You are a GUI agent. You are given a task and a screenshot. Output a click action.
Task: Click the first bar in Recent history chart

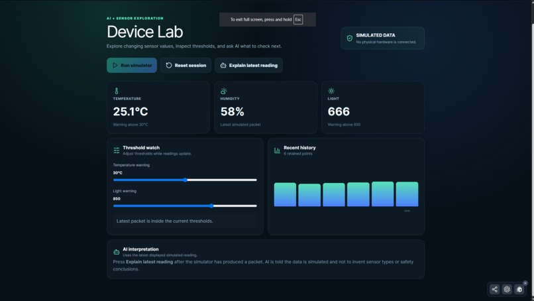point(285,195)
